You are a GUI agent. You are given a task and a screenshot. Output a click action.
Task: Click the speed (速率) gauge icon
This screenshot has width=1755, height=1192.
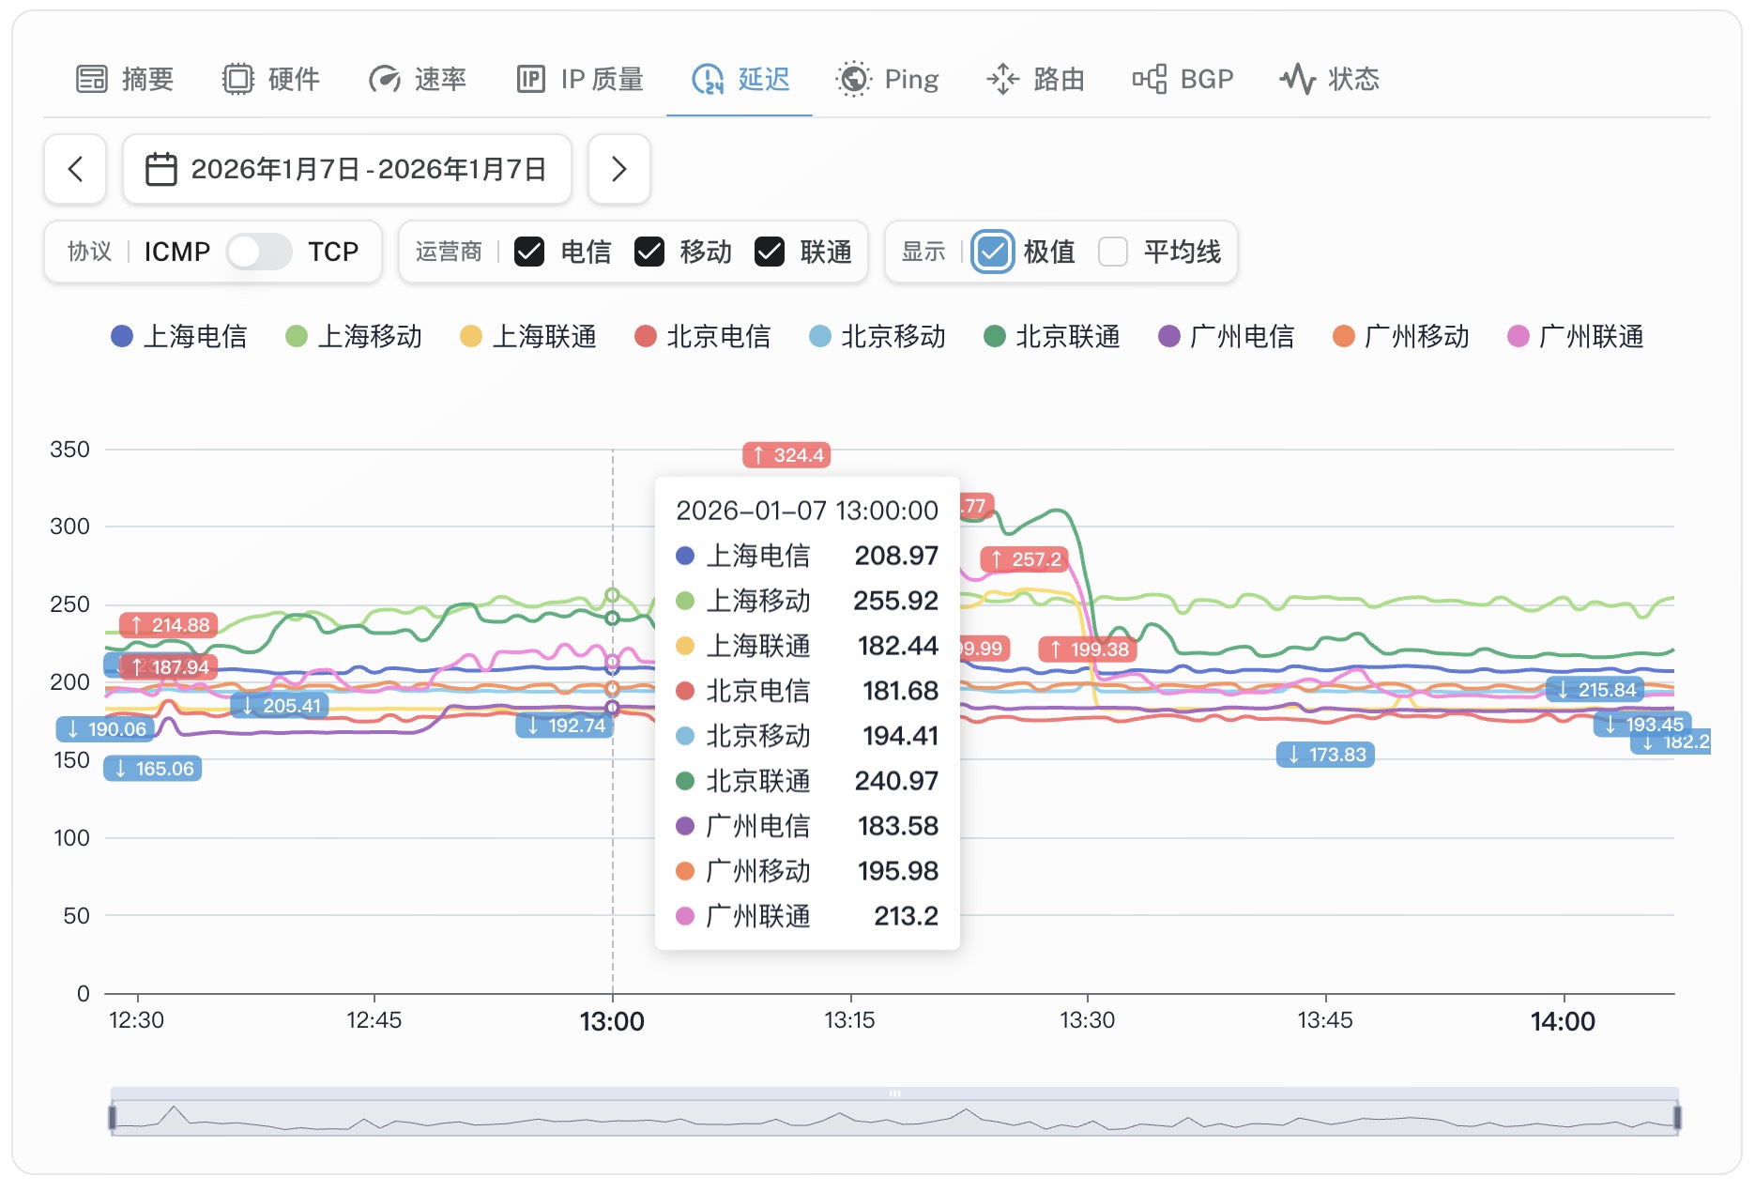[385, 79]
